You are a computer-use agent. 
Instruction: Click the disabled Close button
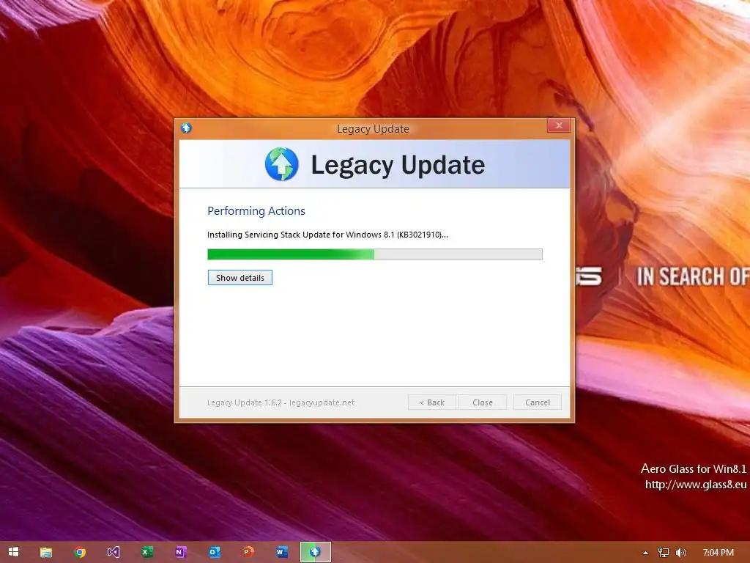[482, 402]
